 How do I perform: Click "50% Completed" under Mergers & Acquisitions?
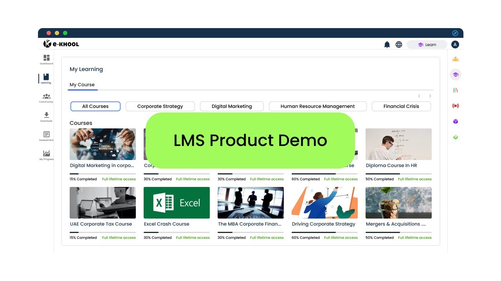pos(380,238)
